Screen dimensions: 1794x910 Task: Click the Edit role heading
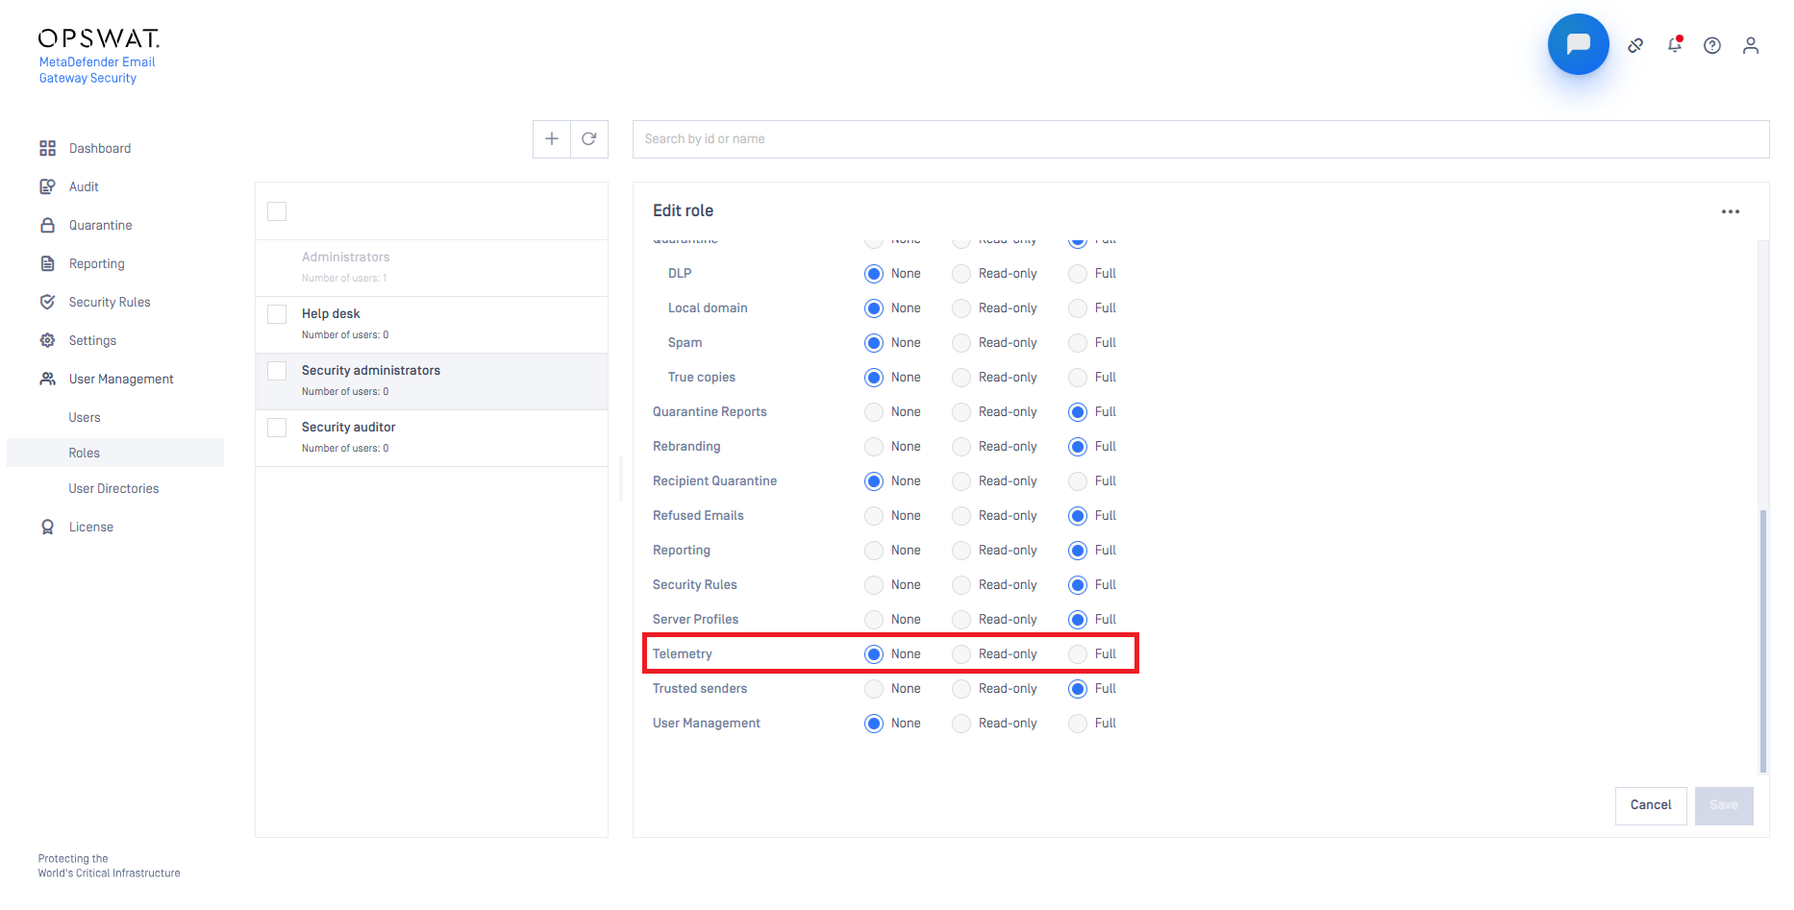pyautogui.click(x=683, y=210)
